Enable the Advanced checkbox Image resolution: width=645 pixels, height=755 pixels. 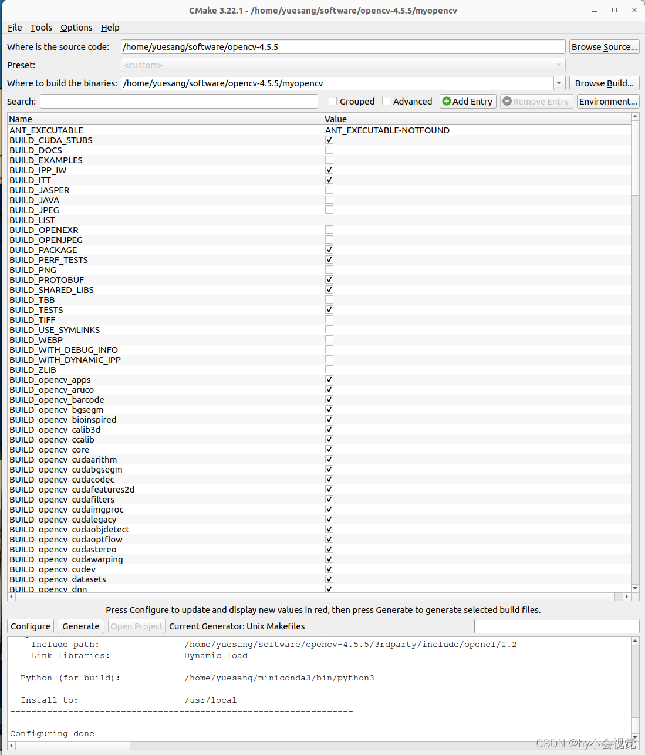(386, 101)
